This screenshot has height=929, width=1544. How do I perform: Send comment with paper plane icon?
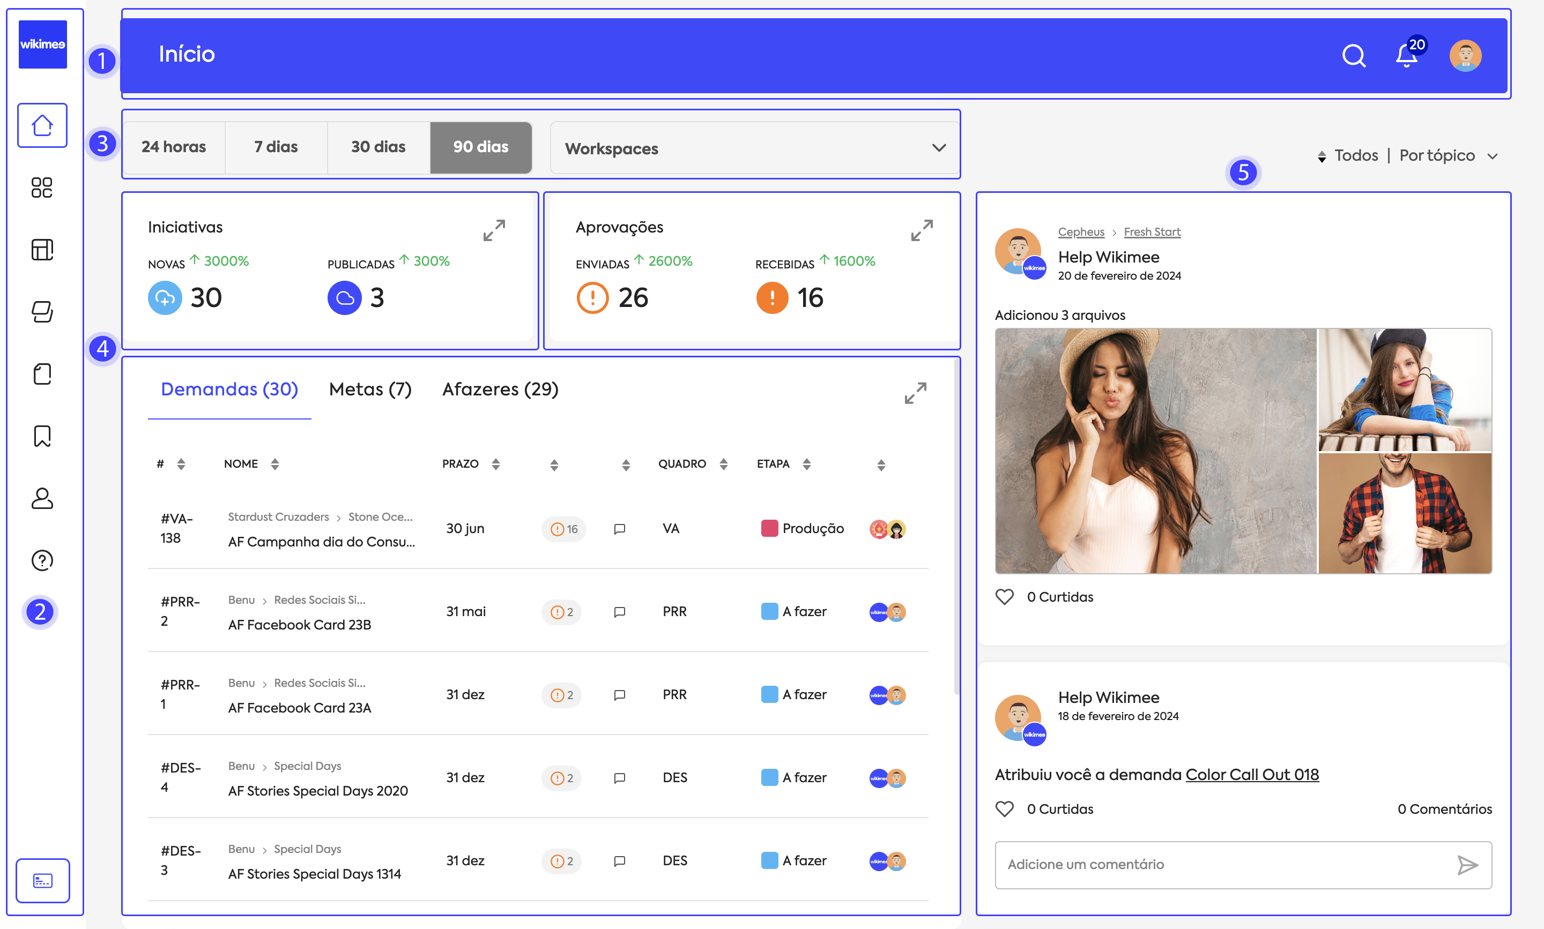coord(1466,865)
